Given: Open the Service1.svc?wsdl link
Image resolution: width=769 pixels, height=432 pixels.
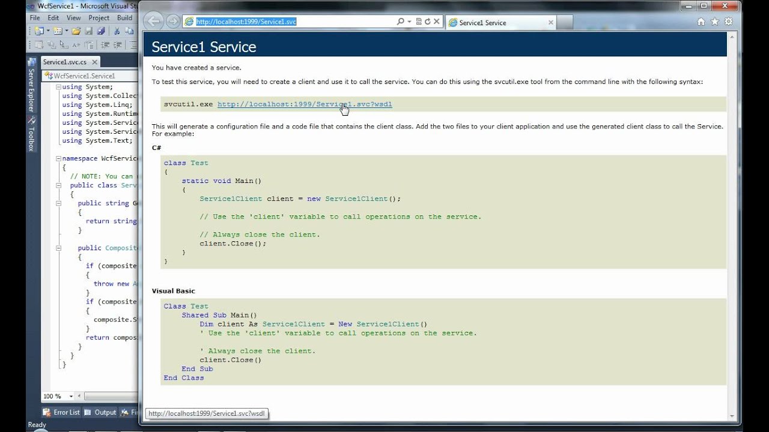Looking at the screenshot, I should point(305,104).
